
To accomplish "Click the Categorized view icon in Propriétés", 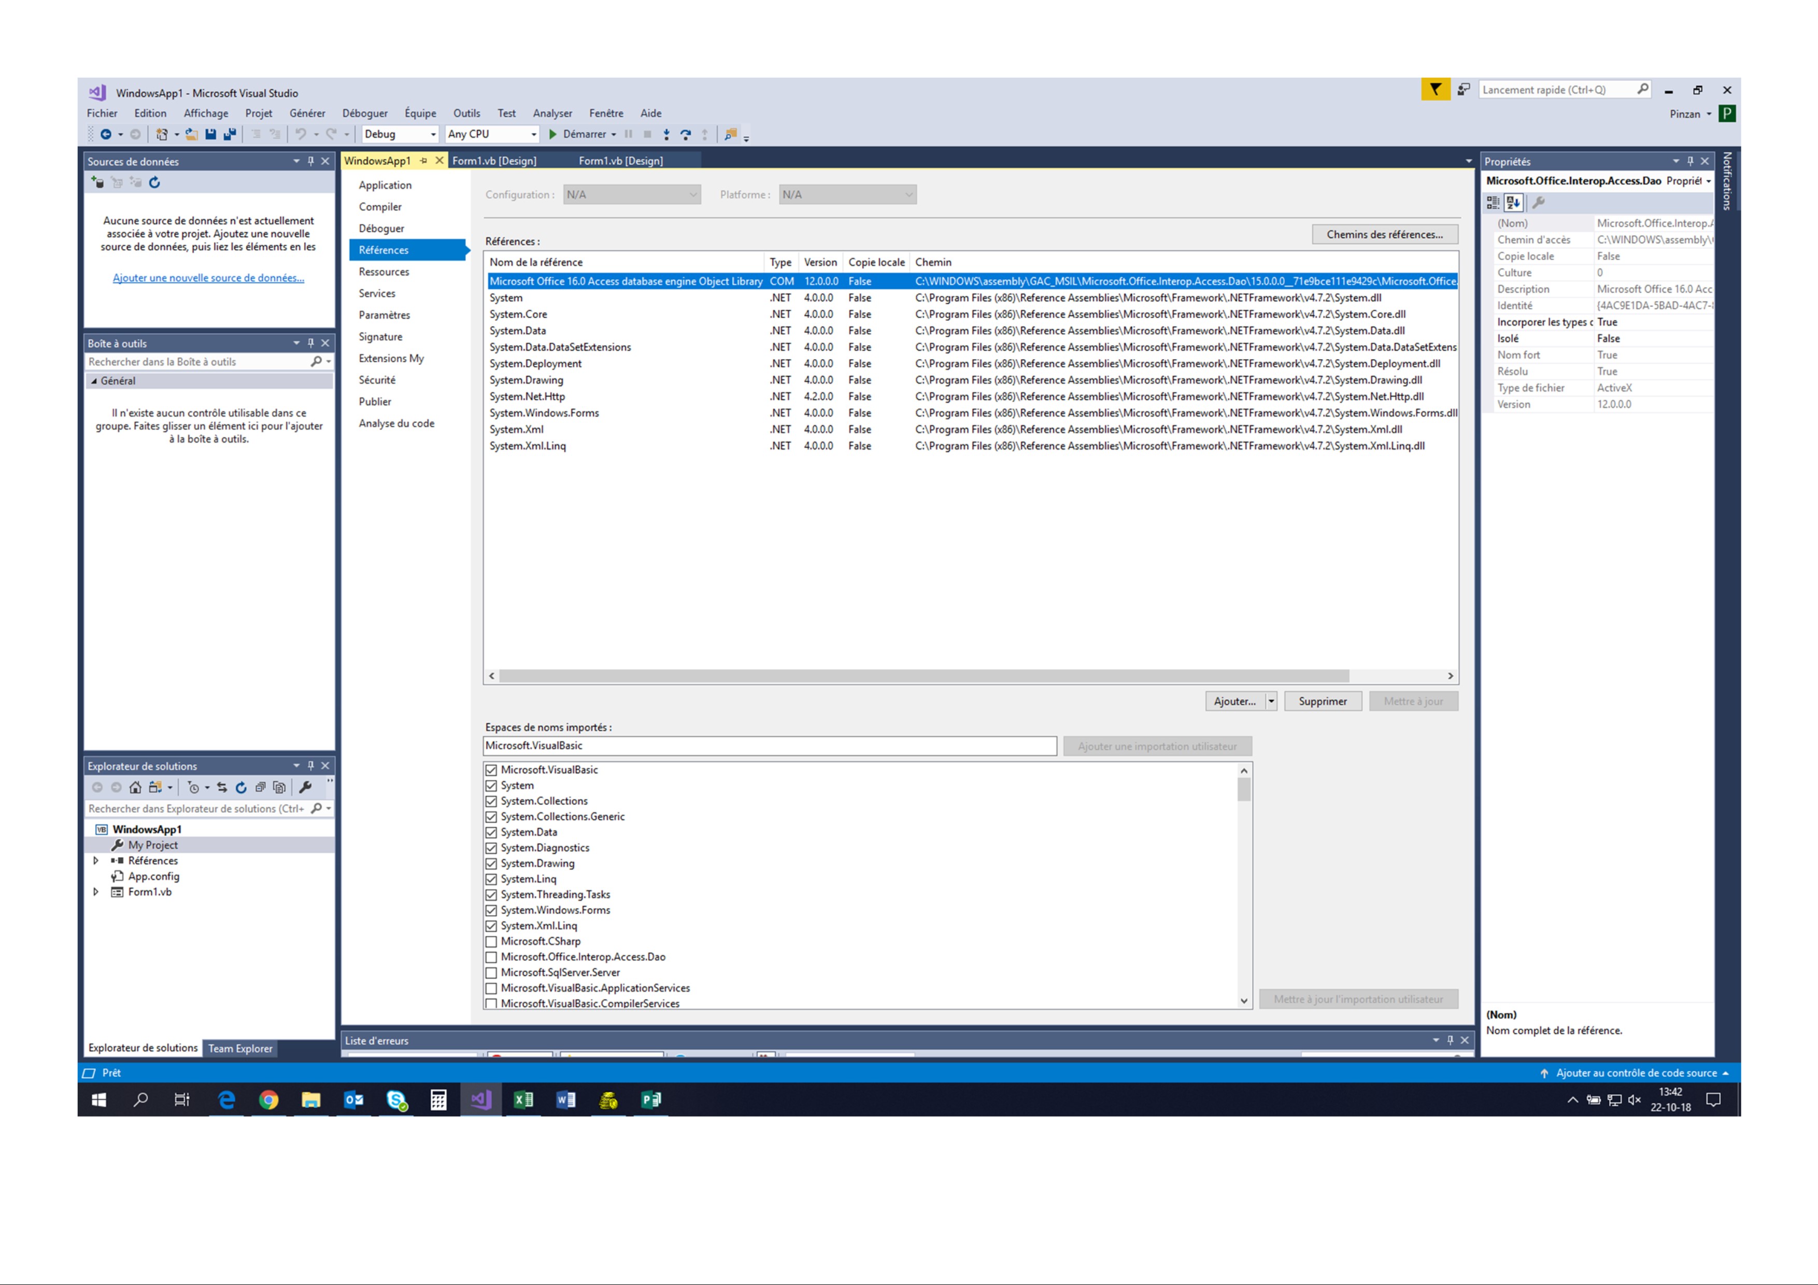I will pos(1494,203).
